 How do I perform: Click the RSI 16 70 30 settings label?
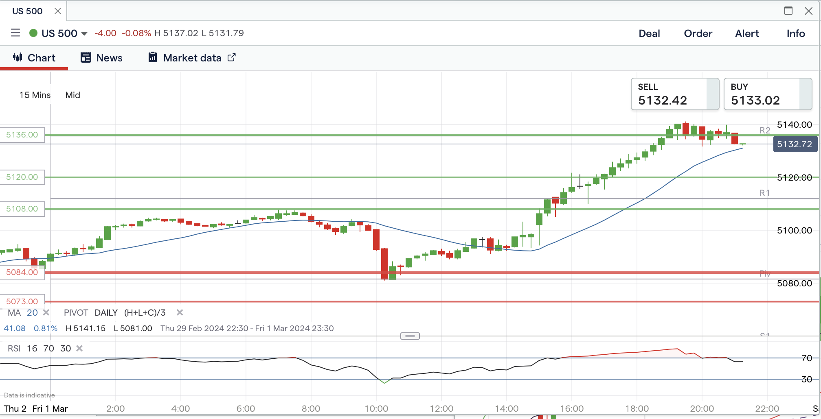(x=39, y=348)
